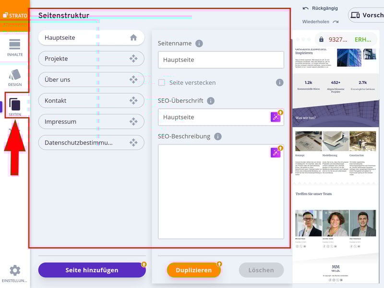Select the Über uns page entry
The width and height of the screenshot is (384, 288).
[91, 80]
